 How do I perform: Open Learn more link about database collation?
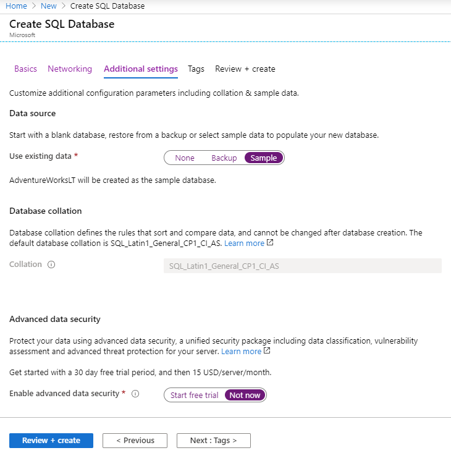coord(244,243)
